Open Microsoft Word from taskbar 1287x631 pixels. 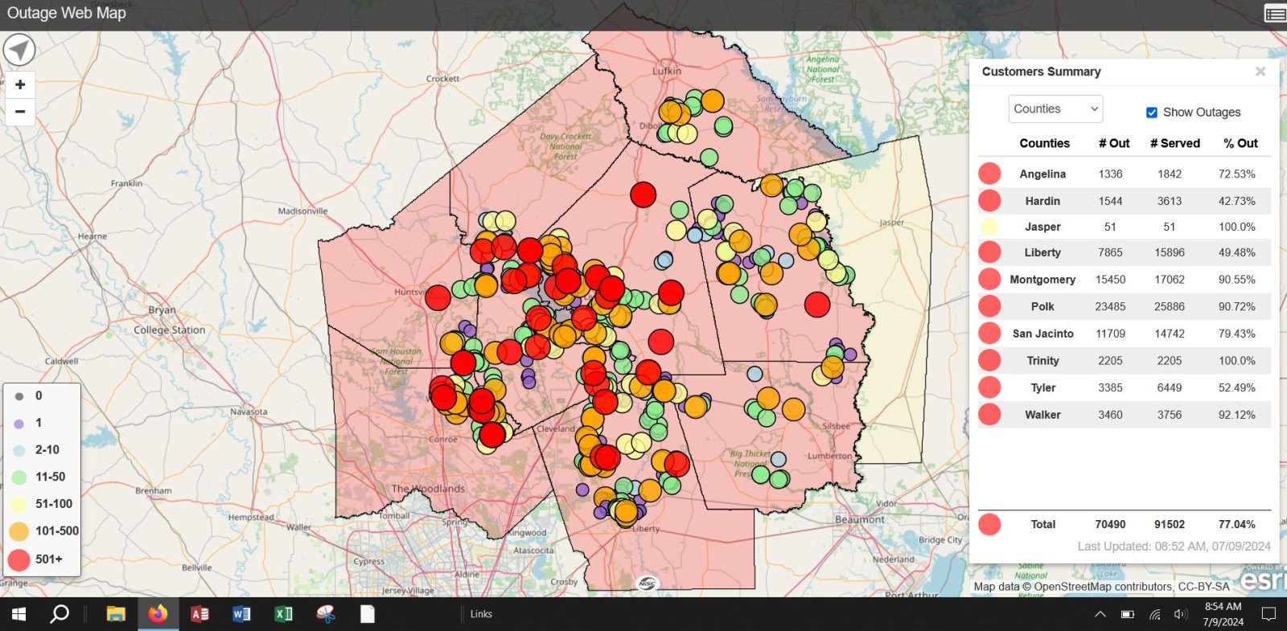241,614
